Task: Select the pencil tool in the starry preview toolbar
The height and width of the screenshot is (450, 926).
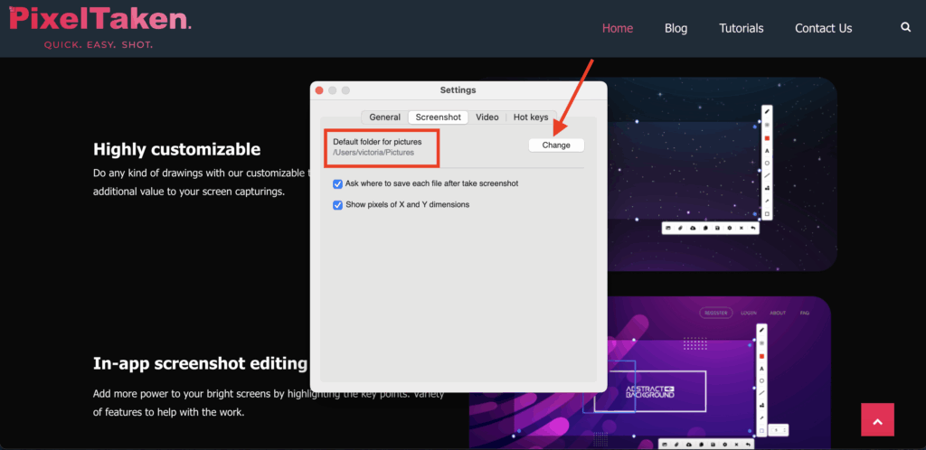Action: tap(767, 111)
